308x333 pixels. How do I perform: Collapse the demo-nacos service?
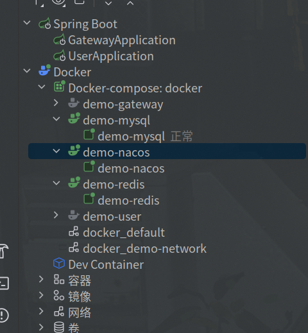tap(56, 151)
